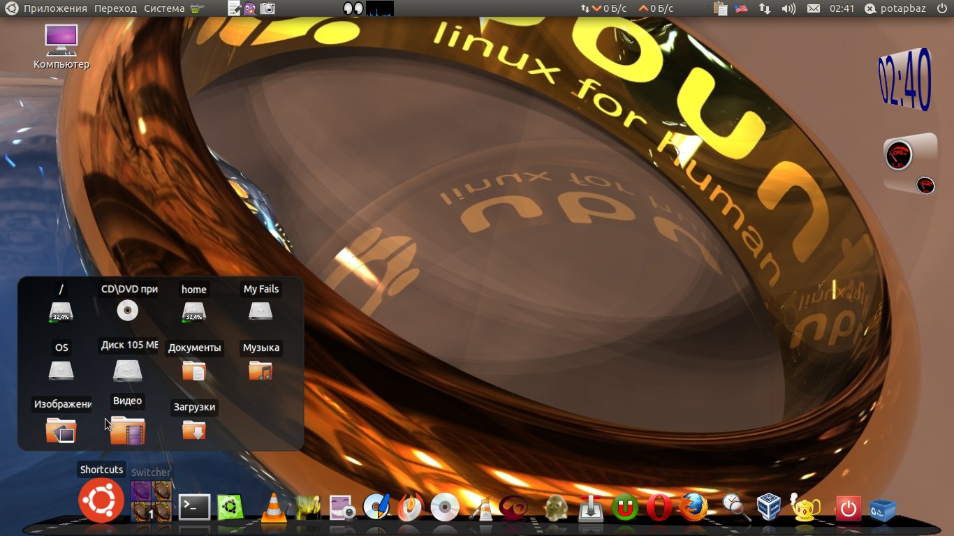Click the upload speed 0 Б/с indicator
Viewport: 954px width, 536px height.
click(656, 8)
